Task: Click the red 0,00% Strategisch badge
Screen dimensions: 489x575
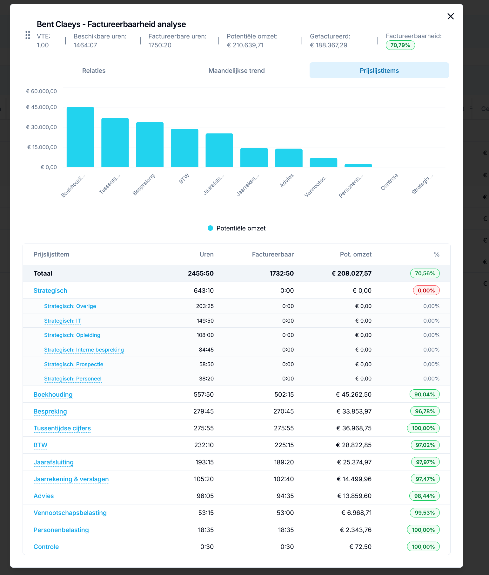Action: pos(426,291)
